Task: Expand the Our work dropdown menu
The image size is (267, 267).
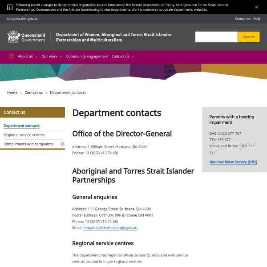Action: tap(52, 57)
